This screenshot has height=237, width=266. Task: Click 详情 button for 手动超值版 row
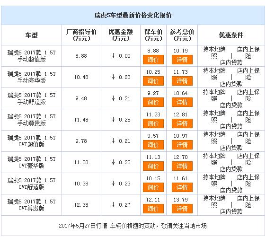182,60
